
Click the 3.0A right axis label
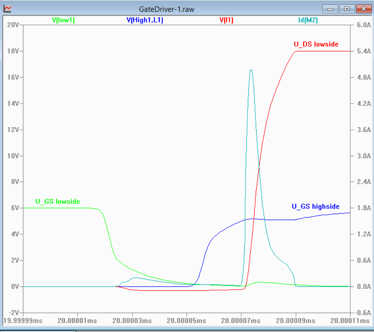(x=364, y=156)
